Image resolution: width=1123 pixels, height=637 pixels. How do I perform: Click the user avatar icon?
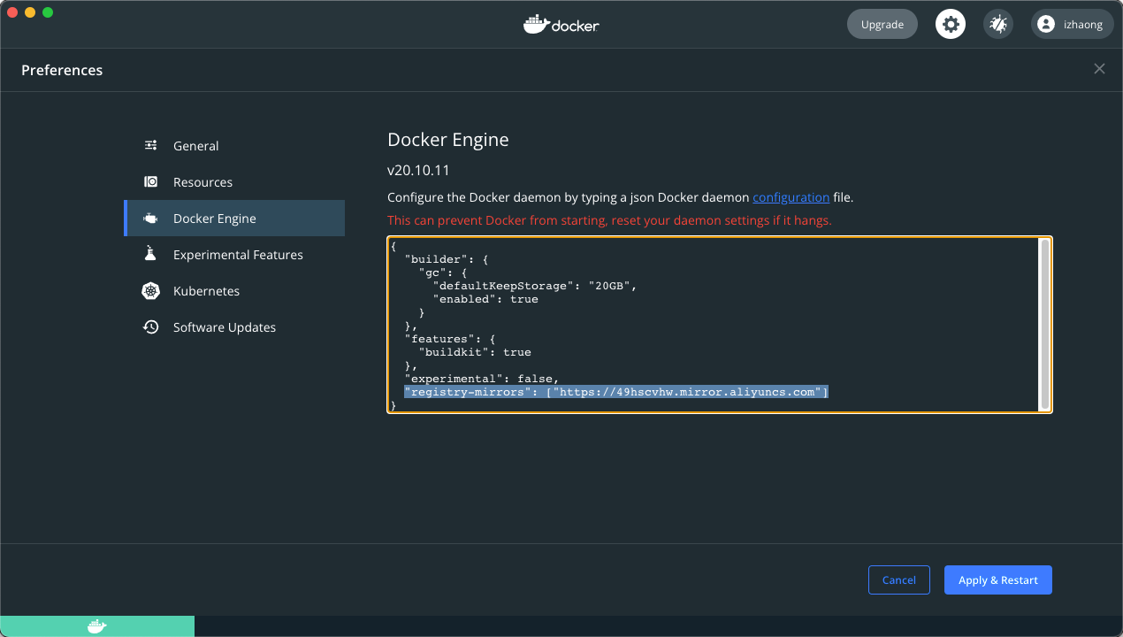[x=1046, y=25]
